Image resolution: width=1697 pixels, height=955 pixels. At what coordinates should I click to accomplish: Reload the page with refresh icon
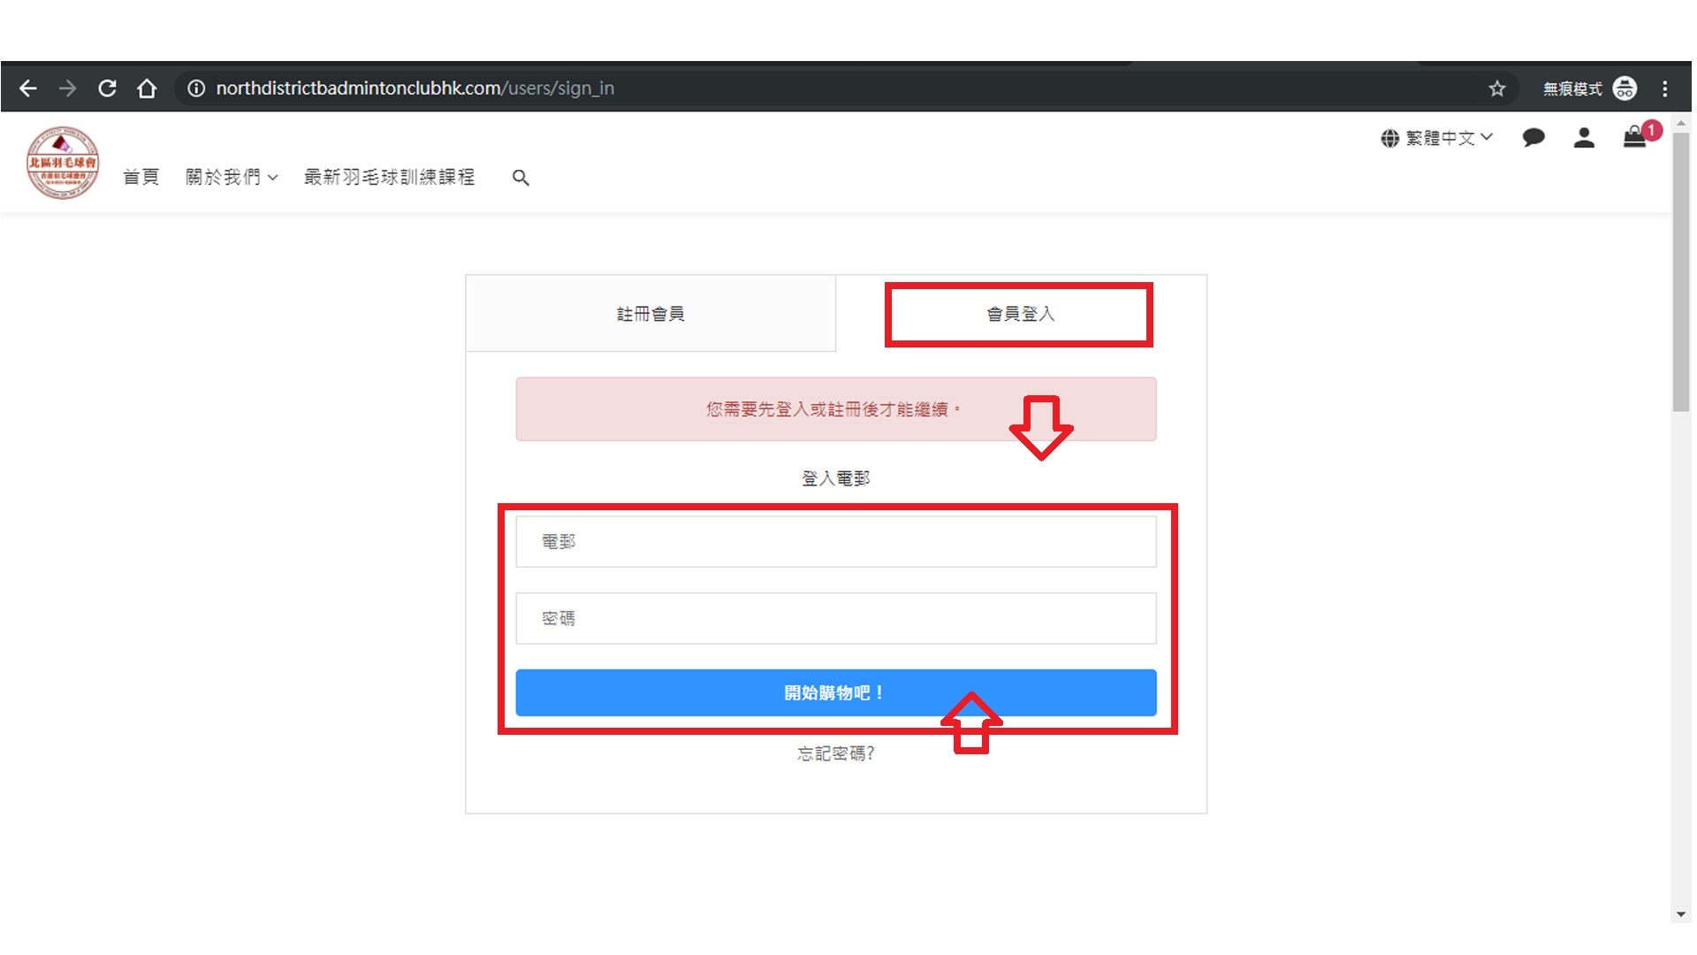pyautogui.click(x=107, y=88)
